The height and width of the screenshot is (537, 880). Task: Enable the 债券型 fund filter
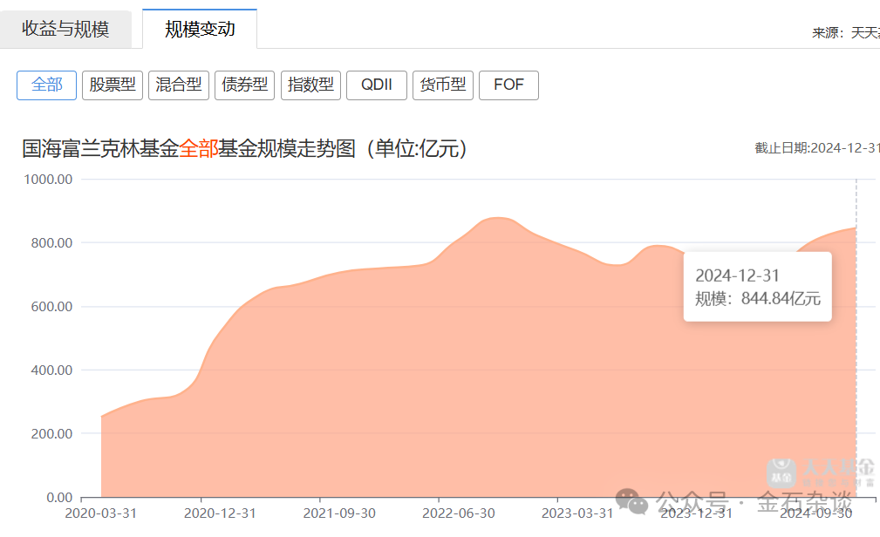coord(244,85)
